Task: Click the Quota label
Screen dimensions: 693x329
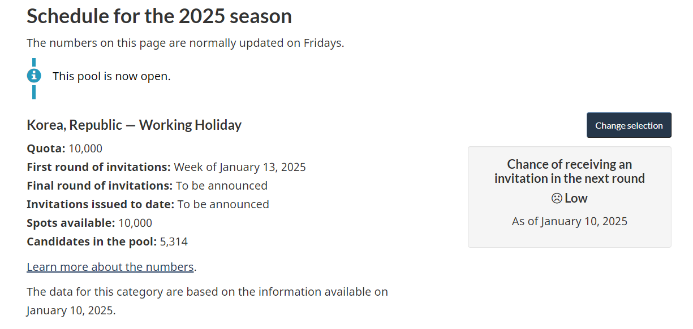Action: pos(46,149)
